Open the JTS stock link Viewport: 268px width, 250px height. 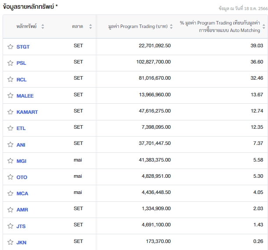[x=21, y=226]
